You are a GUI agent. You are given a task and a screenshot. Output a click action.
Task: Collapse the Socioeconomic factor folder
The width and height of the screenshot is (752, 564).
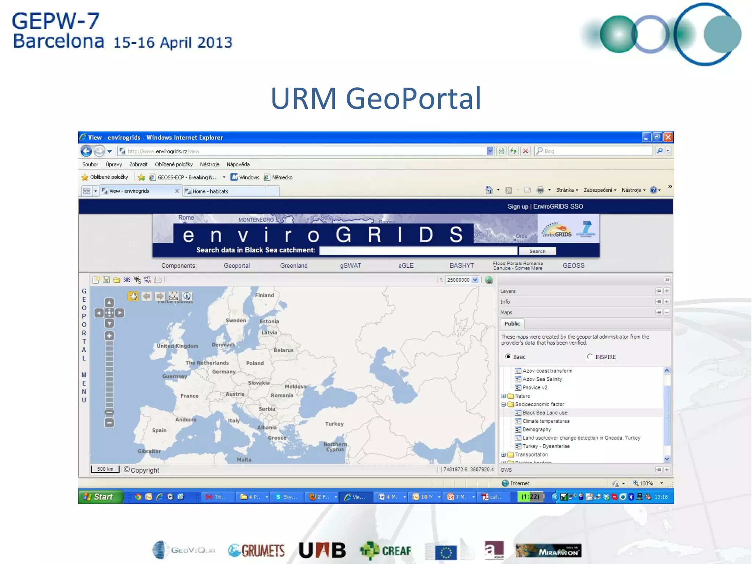point(503,404)
